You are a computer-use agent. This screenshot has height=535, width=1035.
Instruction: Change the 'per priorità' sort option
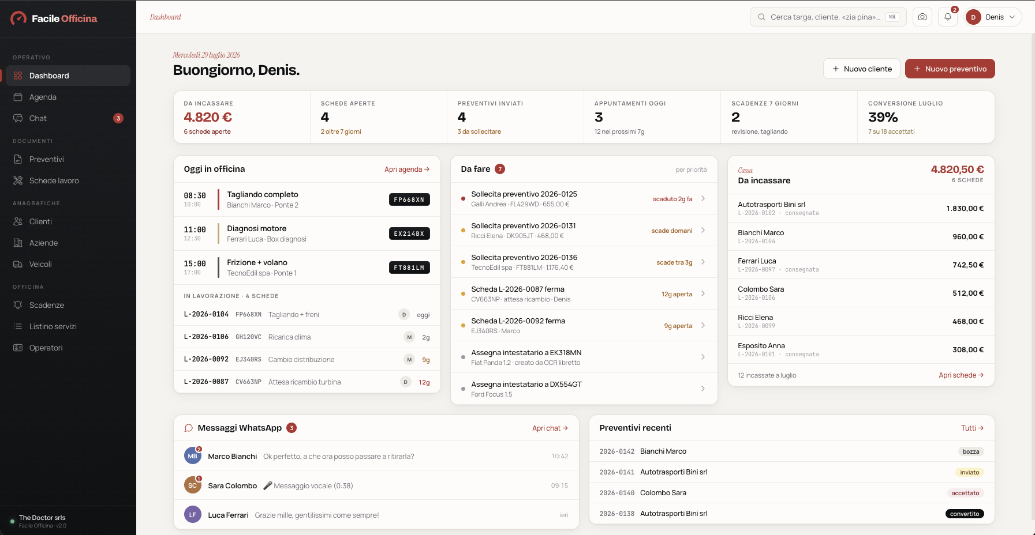click(x=691, y=169)
